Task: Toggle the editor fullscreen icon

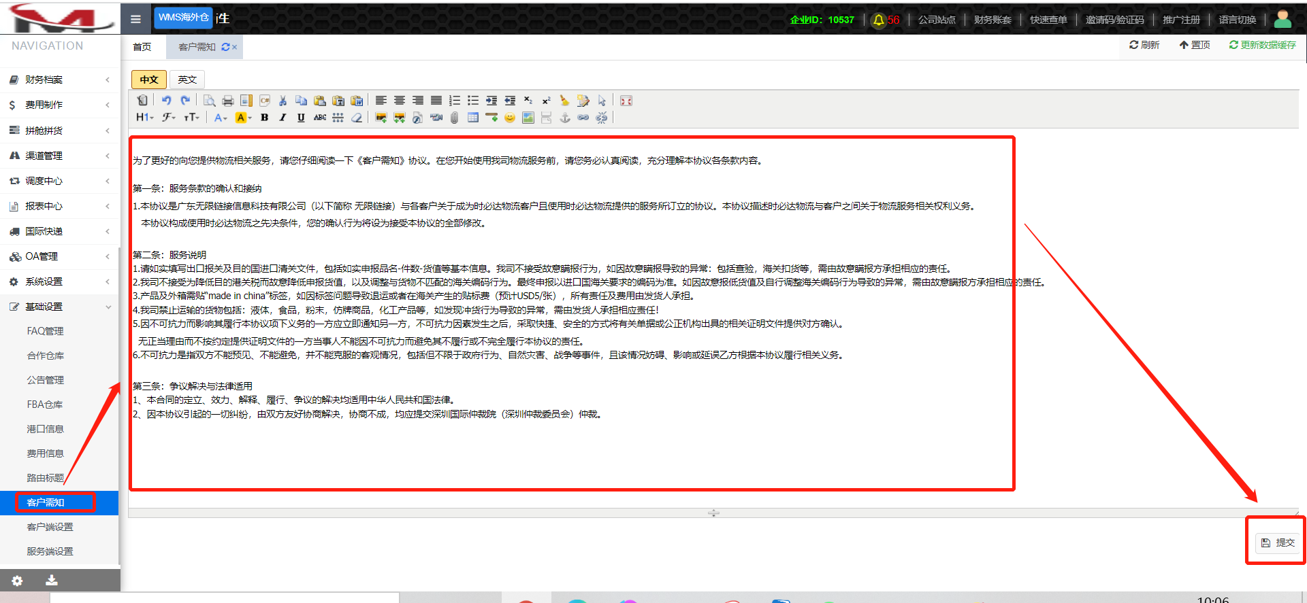Action: coord(626,101)
